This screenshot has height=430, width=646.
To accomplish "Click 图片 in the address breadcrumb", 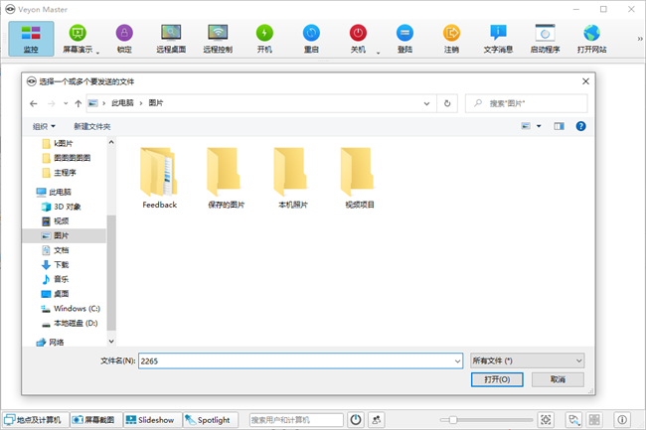I will [156, 103].
